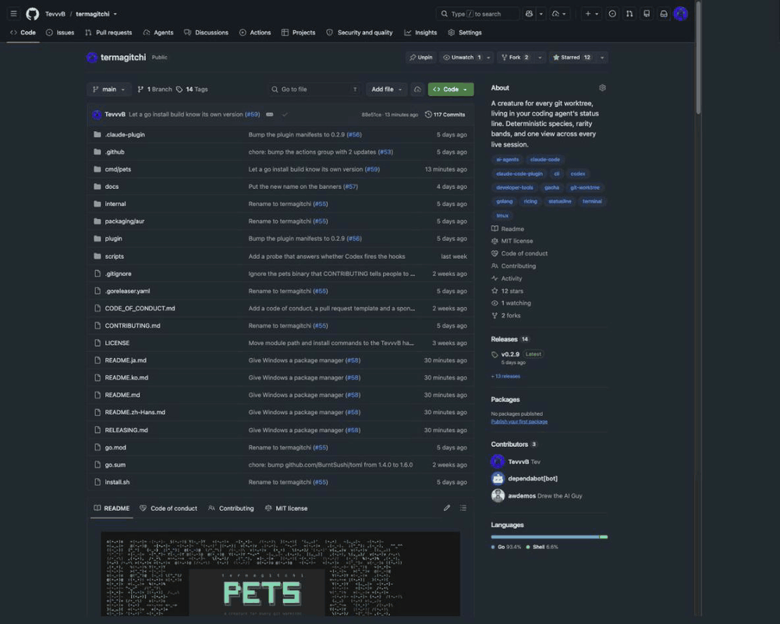Open the Copilot chat icon in header
The width and height of the screenshot is (780, 624).
click(529, 14)
